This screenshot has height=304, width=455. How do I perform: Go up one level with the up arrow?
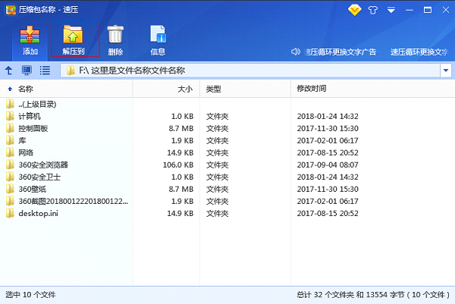pyautogui.click(x=9, y=71)
